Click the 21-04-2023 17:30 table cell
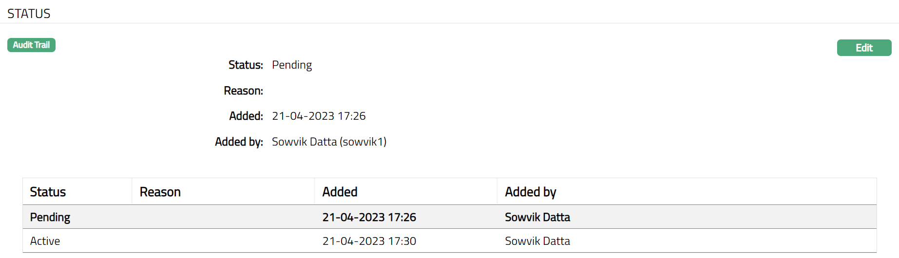 [x=369, y=241]
